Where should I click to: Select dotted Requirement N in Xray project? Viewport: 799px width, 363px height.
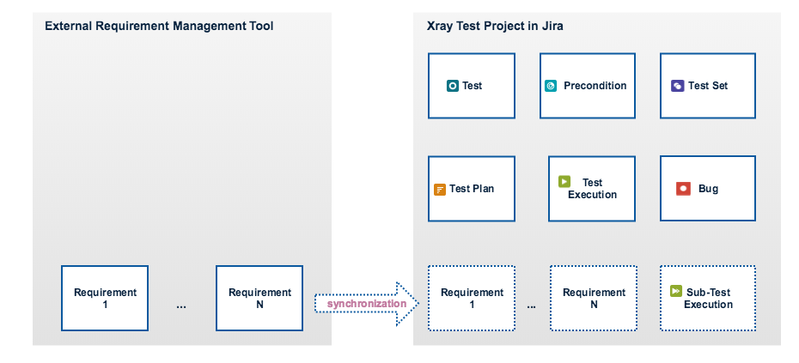(x=594, y=299)
